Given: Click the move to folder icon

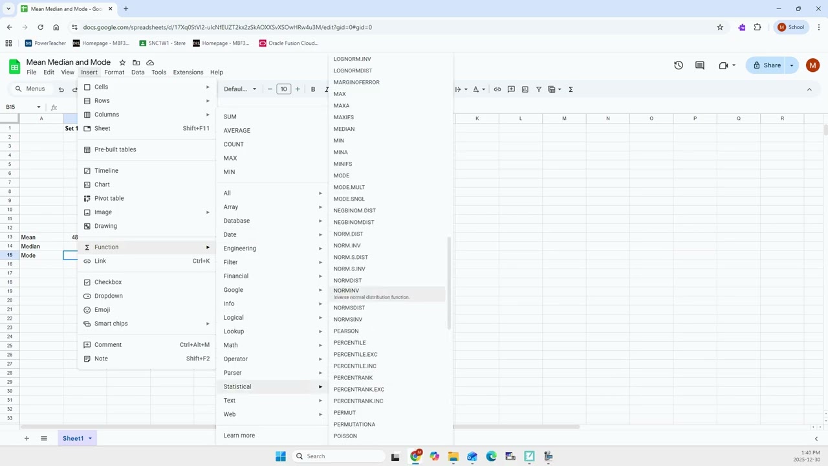Looking at the screenshot, I should (136, 62).
